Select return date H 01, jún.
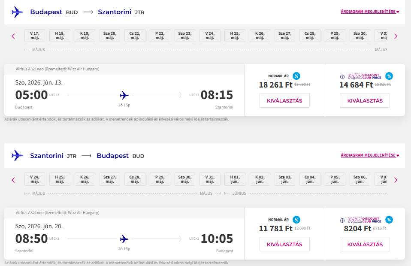 click(x=235, y=179)
